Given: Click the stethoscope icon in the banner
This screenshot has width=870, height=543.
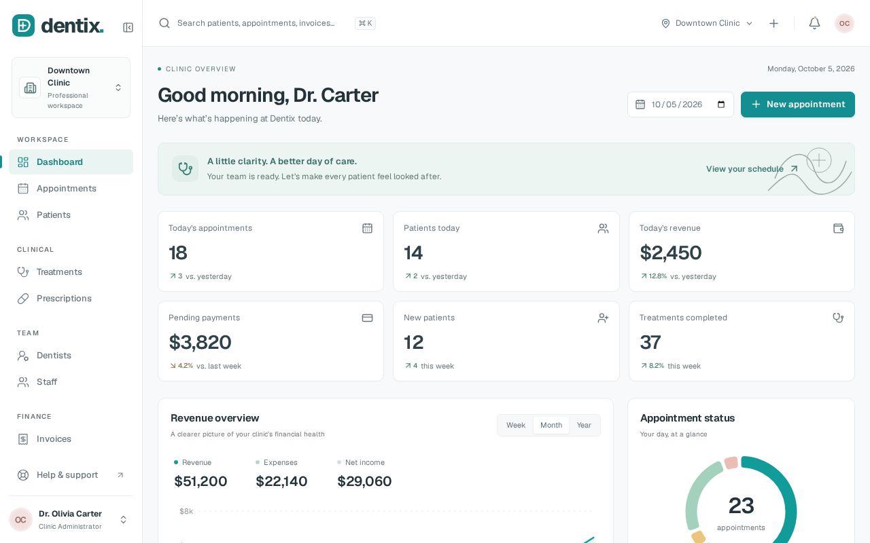Looking at the screenshot, I should pyautogui.click(x=185, y=168).
